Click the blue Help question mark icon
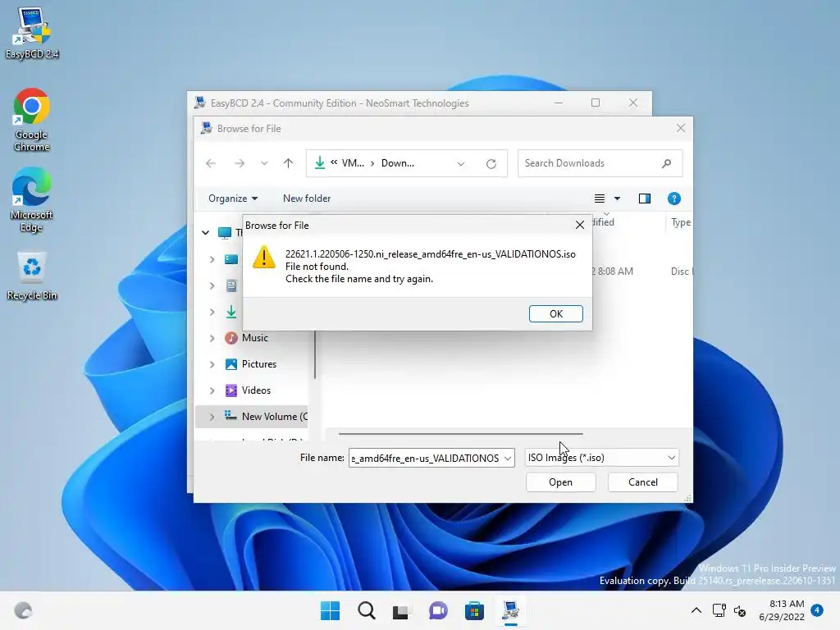This screenshot has height=630, width=840. click(x=674, y=199)
